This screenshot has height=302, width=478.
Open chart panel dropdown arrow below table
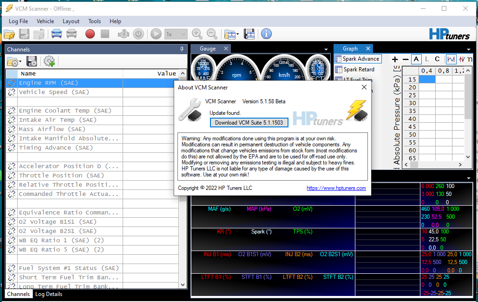tap(469, 178)
